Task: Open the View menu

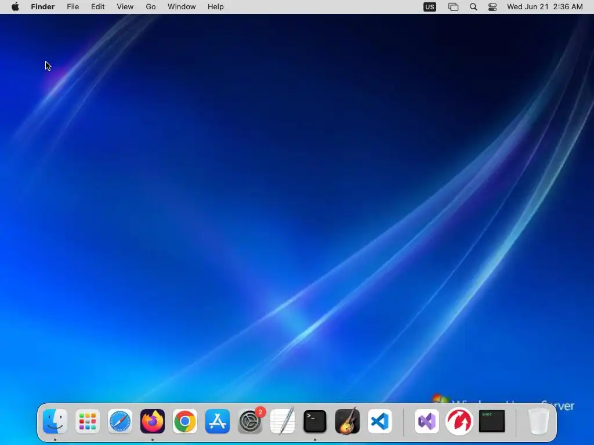Action: 125,7
